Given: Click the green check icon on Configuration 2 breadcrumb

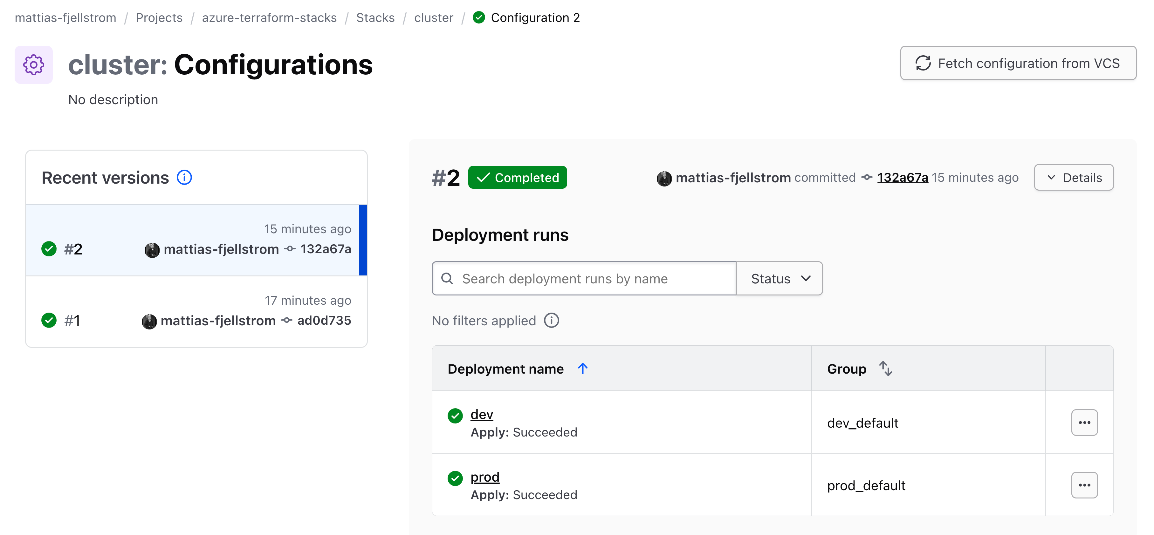Looking at the screenshot, I should click(x=478, y=18).
